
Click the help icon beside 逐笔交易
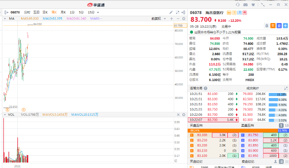(205, 88)
